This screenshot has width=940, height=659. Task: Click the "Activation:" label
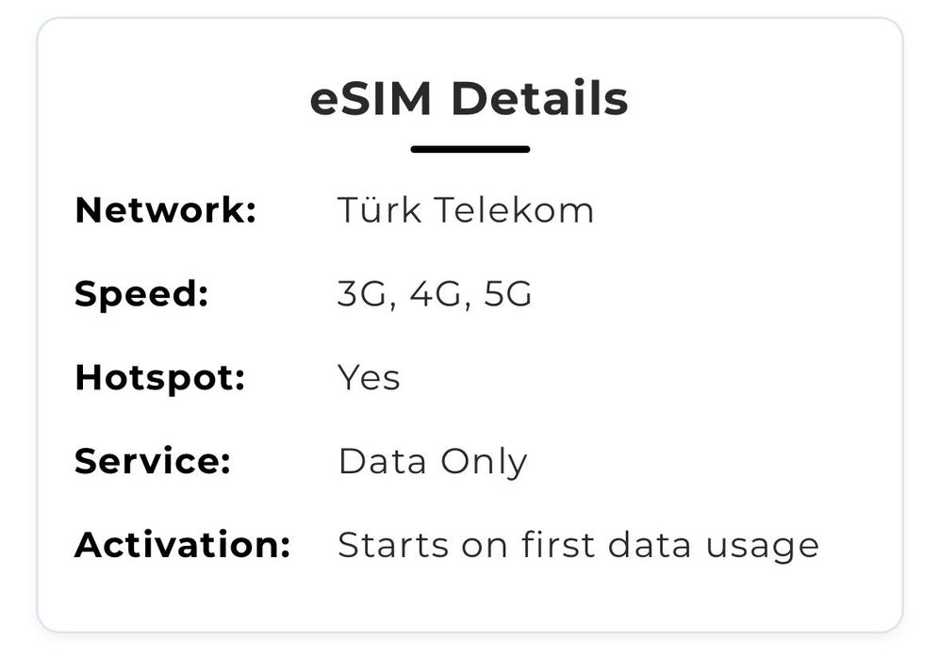182,545
